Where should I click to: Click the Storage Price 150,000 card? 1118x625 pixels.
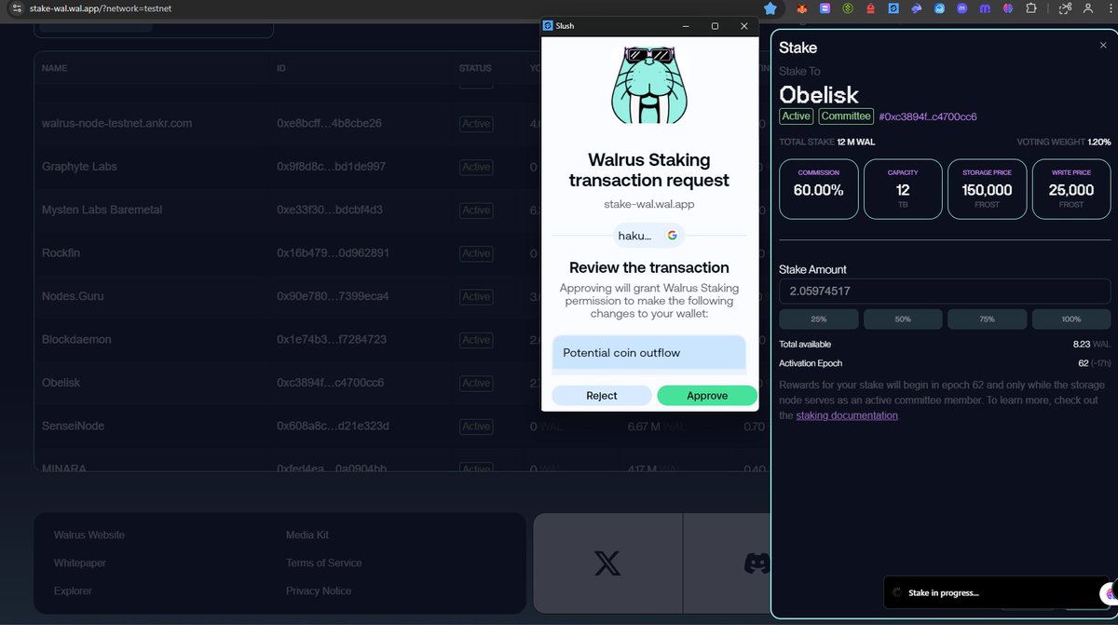(987, 189)
